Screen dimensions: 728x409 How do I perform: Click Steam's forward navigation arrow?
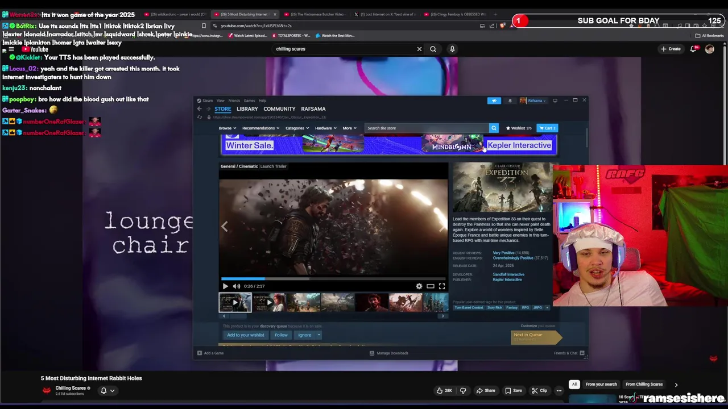[208, 108]
